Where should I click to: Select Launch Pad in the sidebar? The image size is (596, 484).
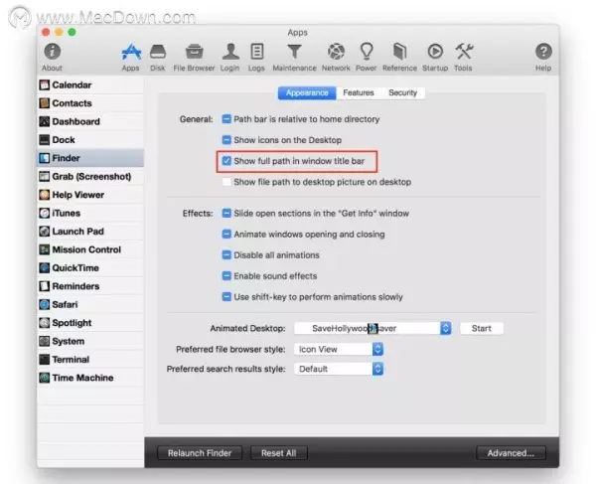point(90,232)
